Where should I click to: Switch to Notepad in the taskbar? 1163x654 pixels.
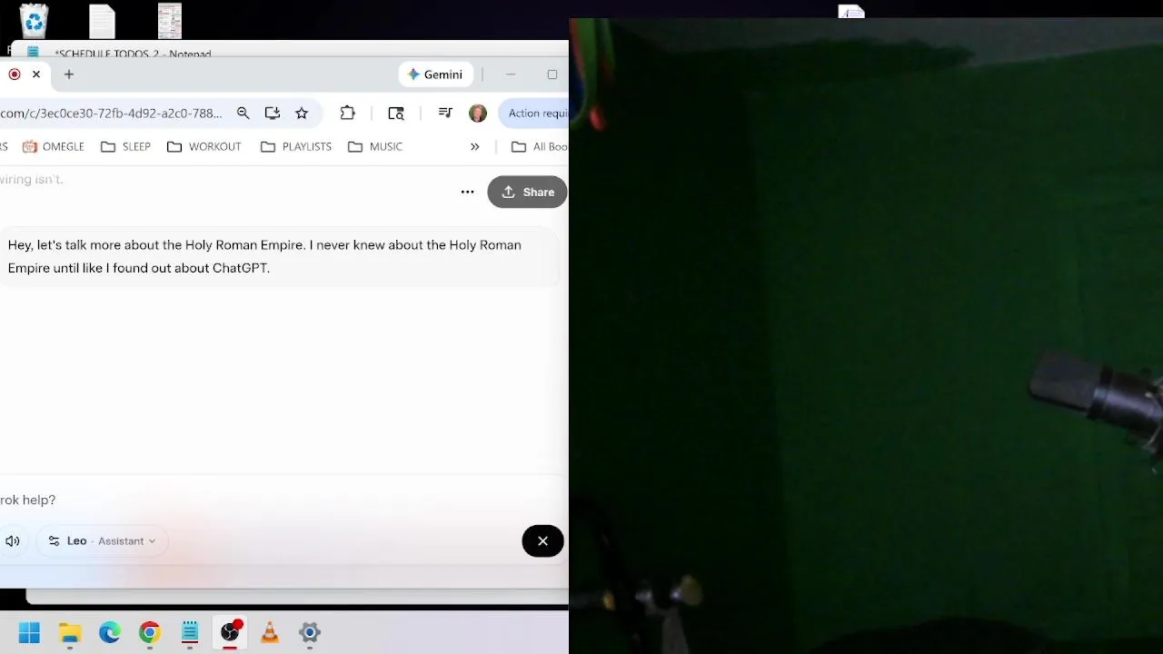pos(190,633)
